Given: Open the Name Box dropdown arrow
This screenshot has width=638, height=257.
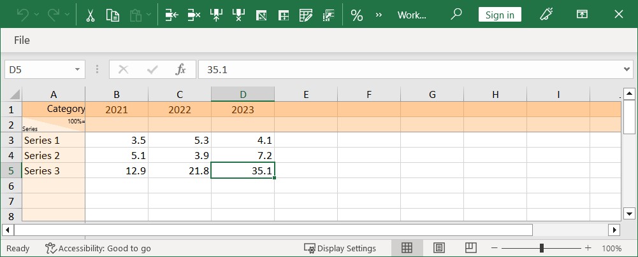Looking at the screenshot, I should [x=77, y=70].
